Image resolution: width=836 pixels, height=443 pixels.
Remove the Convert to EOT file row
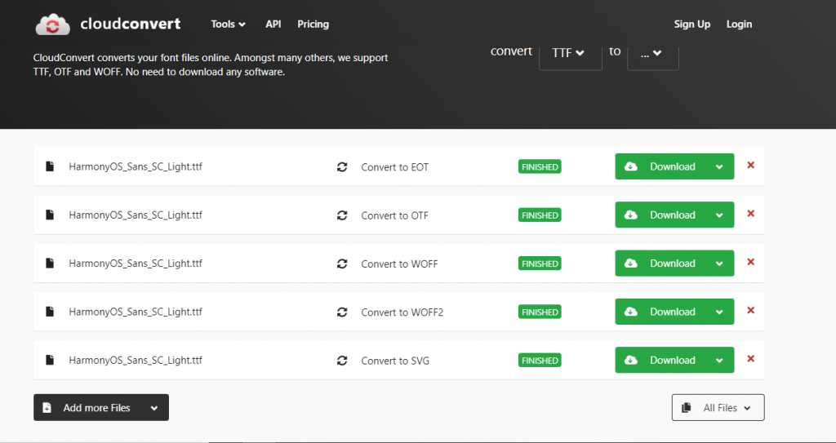[x=750, y=166]
